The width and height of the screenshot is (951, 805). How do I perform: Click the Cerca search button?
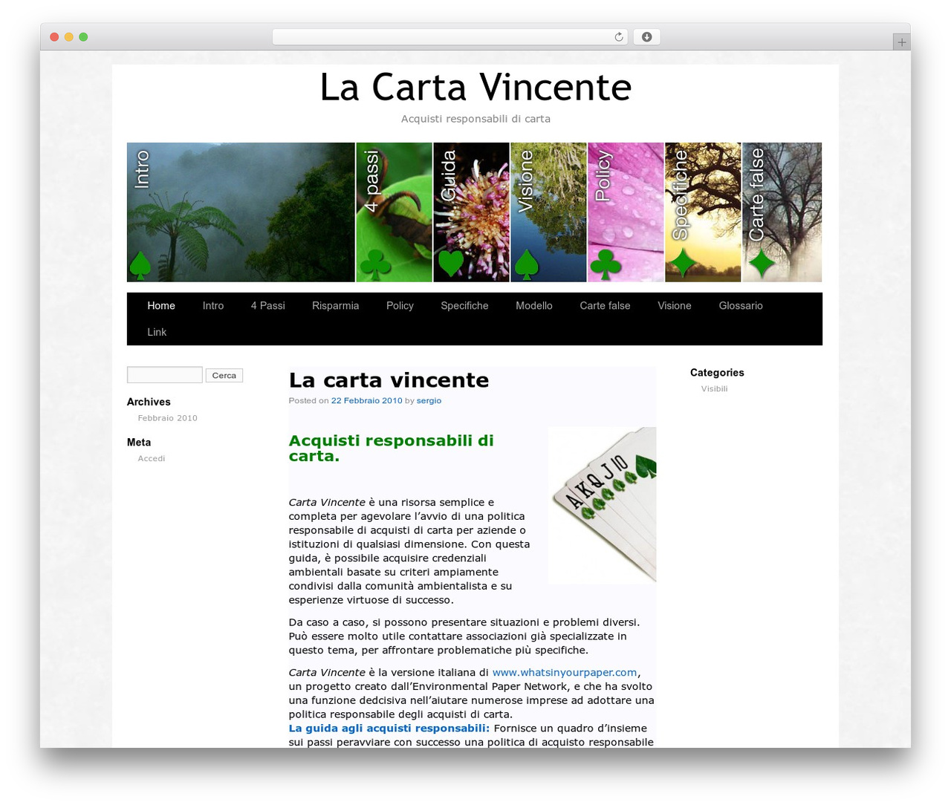tap(224, 376)
